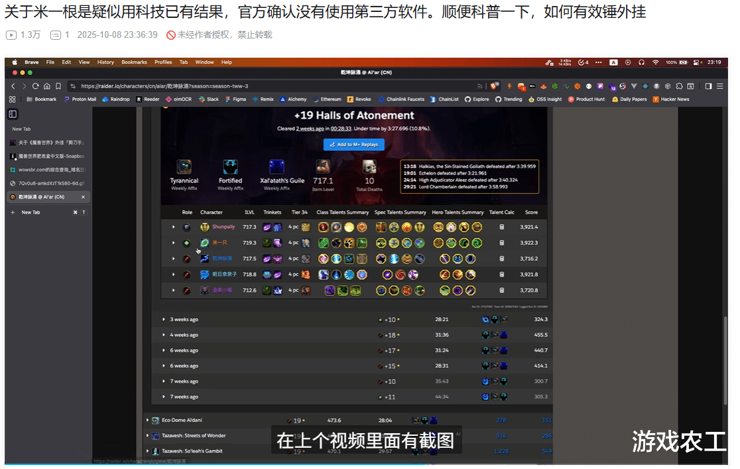Image resolution: width=740 pixels, height=469 pixels.
Task: Click the Score column header
Action: (531, 212)
